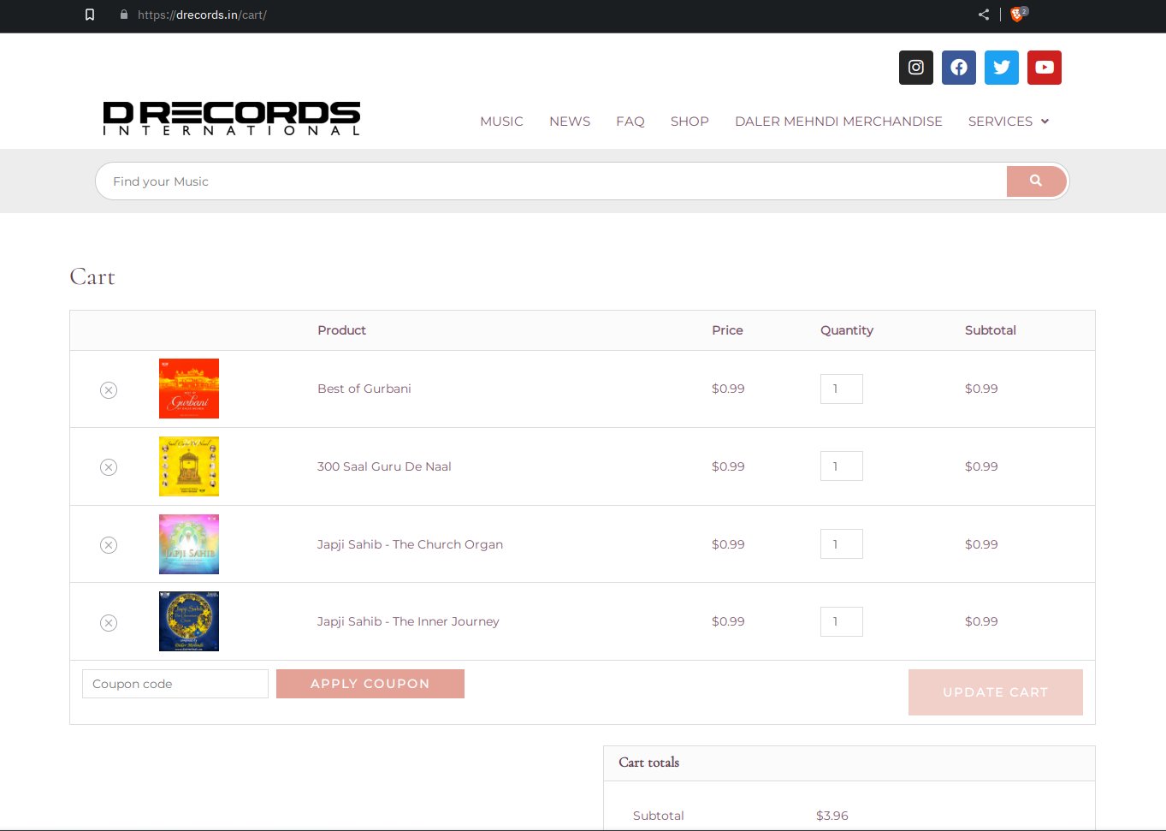Click the Inner Journey $0.99 subtotal
This screenshot has height=831, width=1166.
tap(981, 621)
